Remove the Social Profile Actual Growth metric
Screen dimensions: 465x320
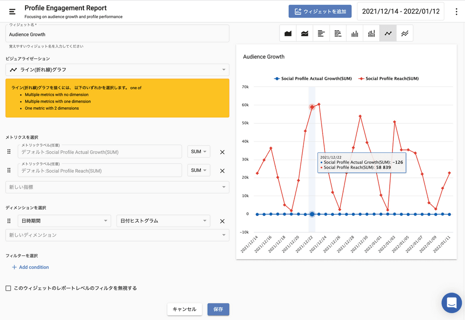point(222,152)
